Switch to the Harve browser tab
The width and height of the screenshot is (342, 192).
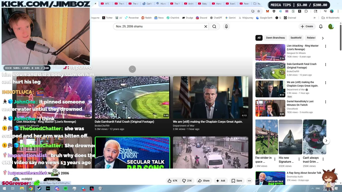pyautogui.click(x=216, y=4)
